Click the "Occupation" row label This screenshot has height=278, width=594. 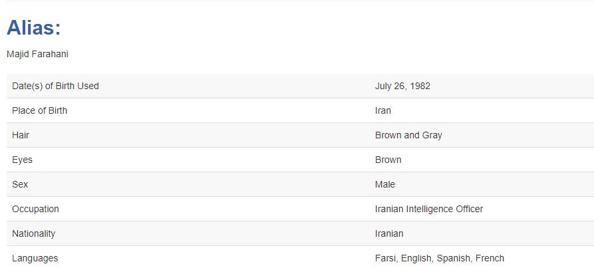click(x=35, y=209)
